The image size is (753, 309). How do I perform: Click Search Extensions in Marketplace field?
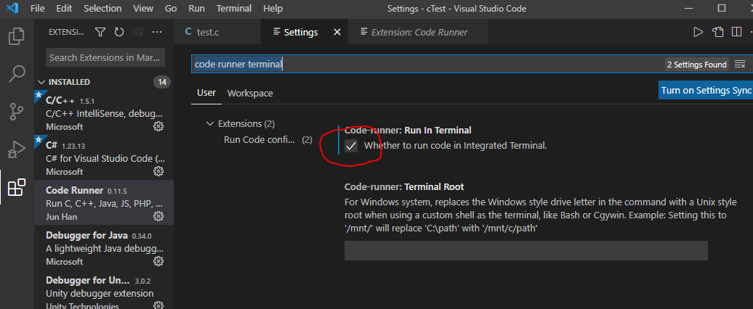coord(105,57)
